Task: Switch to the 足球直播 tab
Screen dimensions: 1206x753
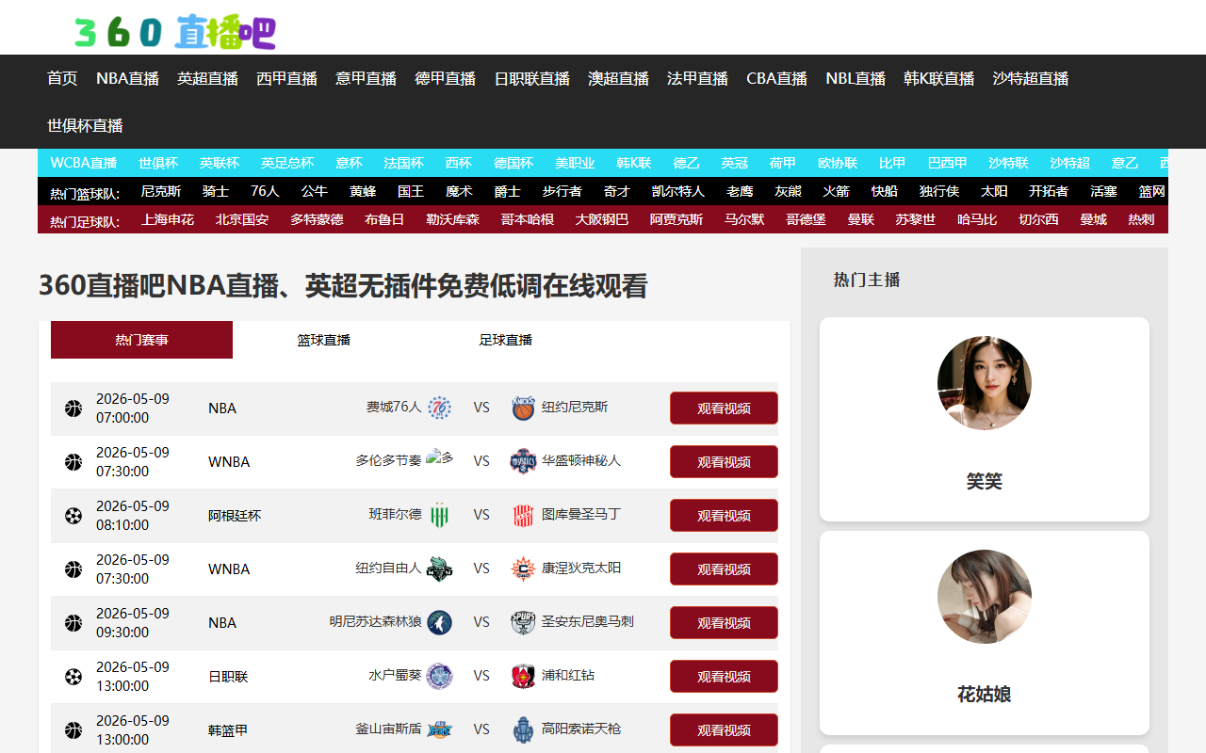Action: click(x=505, y=340)
